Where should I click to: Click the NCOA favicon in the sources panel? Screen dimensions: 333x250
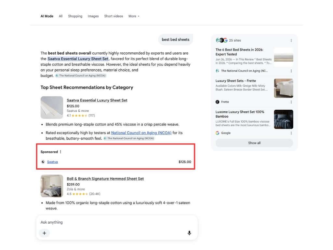click(218, 71)
